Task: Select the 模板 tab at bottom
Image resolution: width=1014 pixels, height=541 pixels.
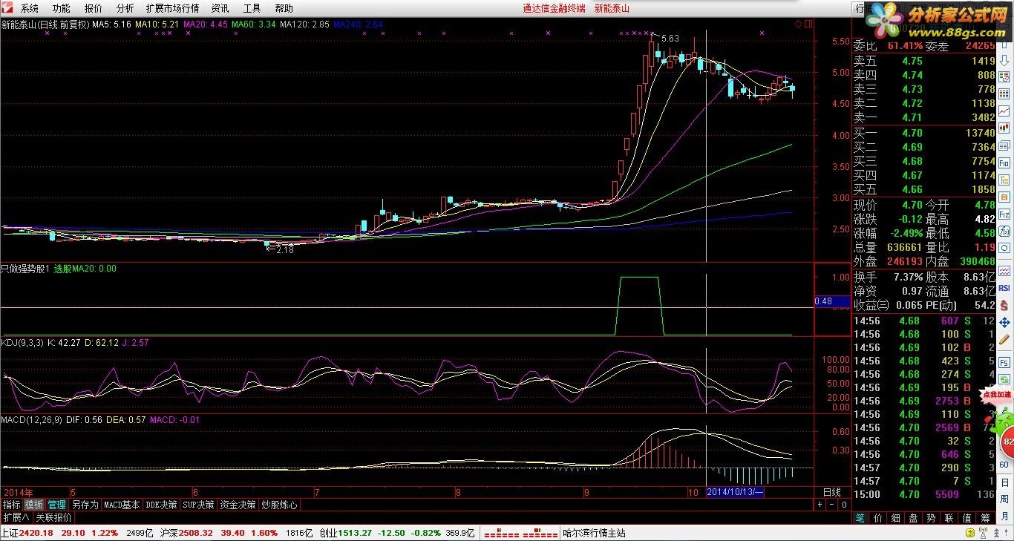Action: tap(34, 505)
